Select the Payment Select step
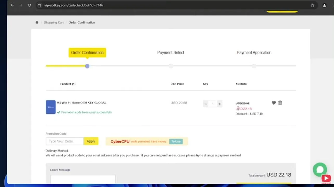Viewport: 334px width, 187px height. coord(171,52)
